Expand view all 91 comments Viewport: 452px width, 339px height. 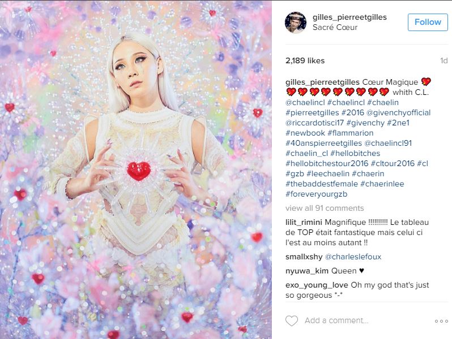[x=325, y=208]
